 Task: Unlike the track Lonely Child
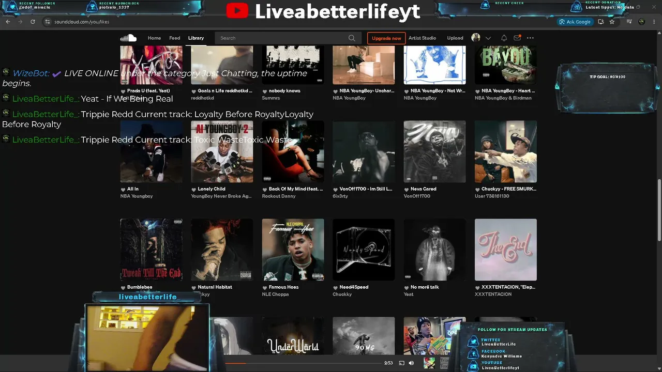coord(194,189)
